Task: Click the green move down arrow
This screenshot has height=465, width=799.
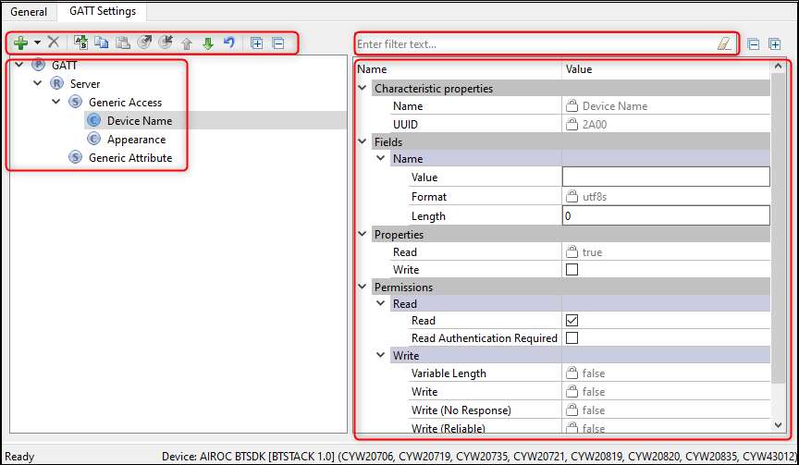Action: pyautogui.click(x=207, y=43)
